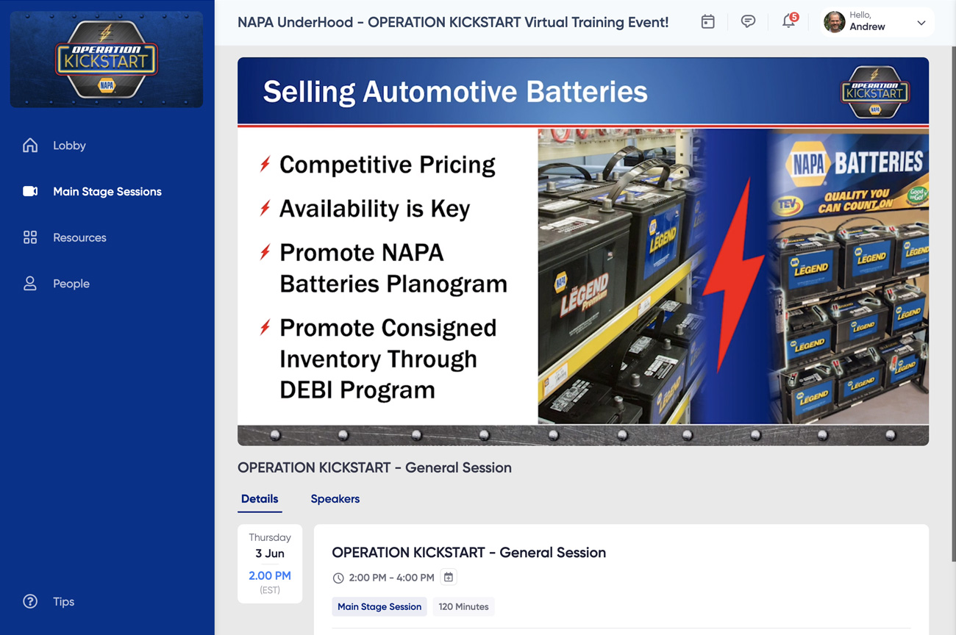The width and height of the screenshot is (956, 635).
Task: Click the Selling Automotive Batteries video slide
Action: pos(582,251)
